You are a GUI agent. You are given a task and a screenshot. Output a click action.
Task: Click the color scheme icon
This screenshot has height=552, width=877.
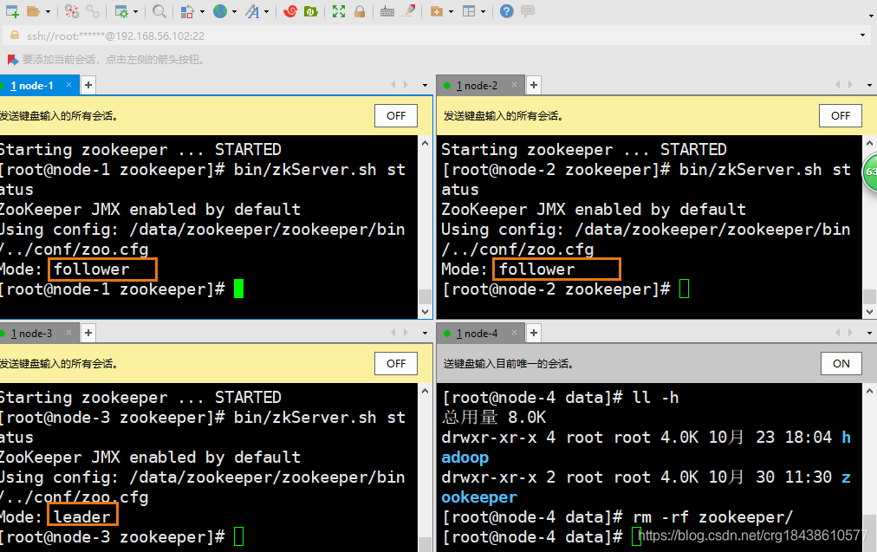(187, 11)
